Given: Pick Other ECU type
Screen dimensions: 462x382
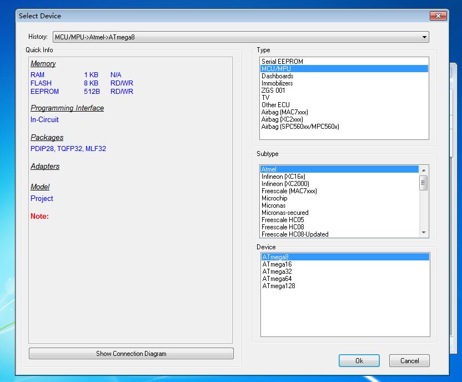Looking at the screenshot, I should 344,105.
